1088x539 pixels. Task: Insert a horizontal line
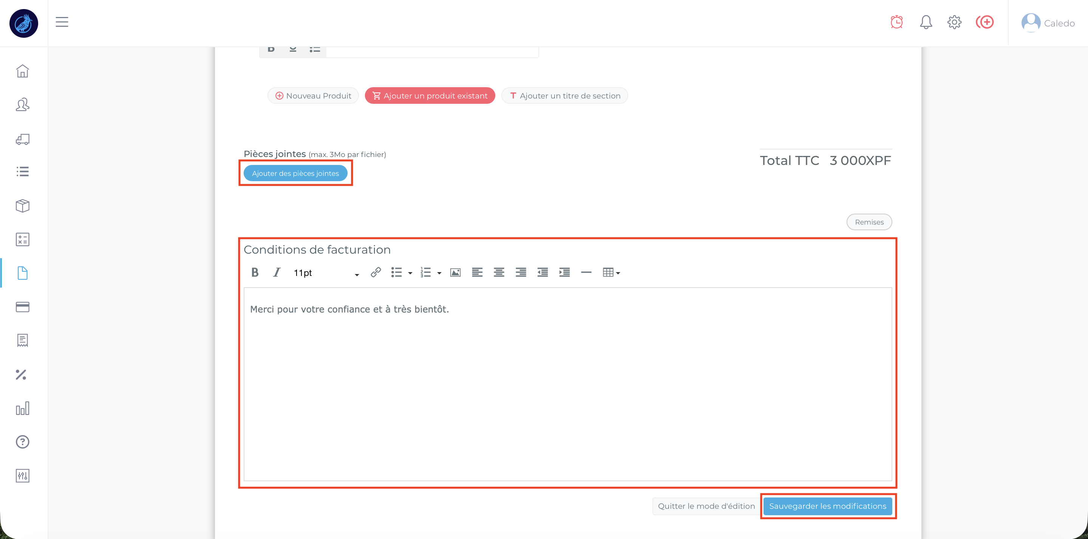(x=586, y=273)
